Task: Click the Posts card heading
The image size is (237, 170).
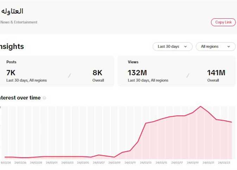Action: (x=11, y=62)
